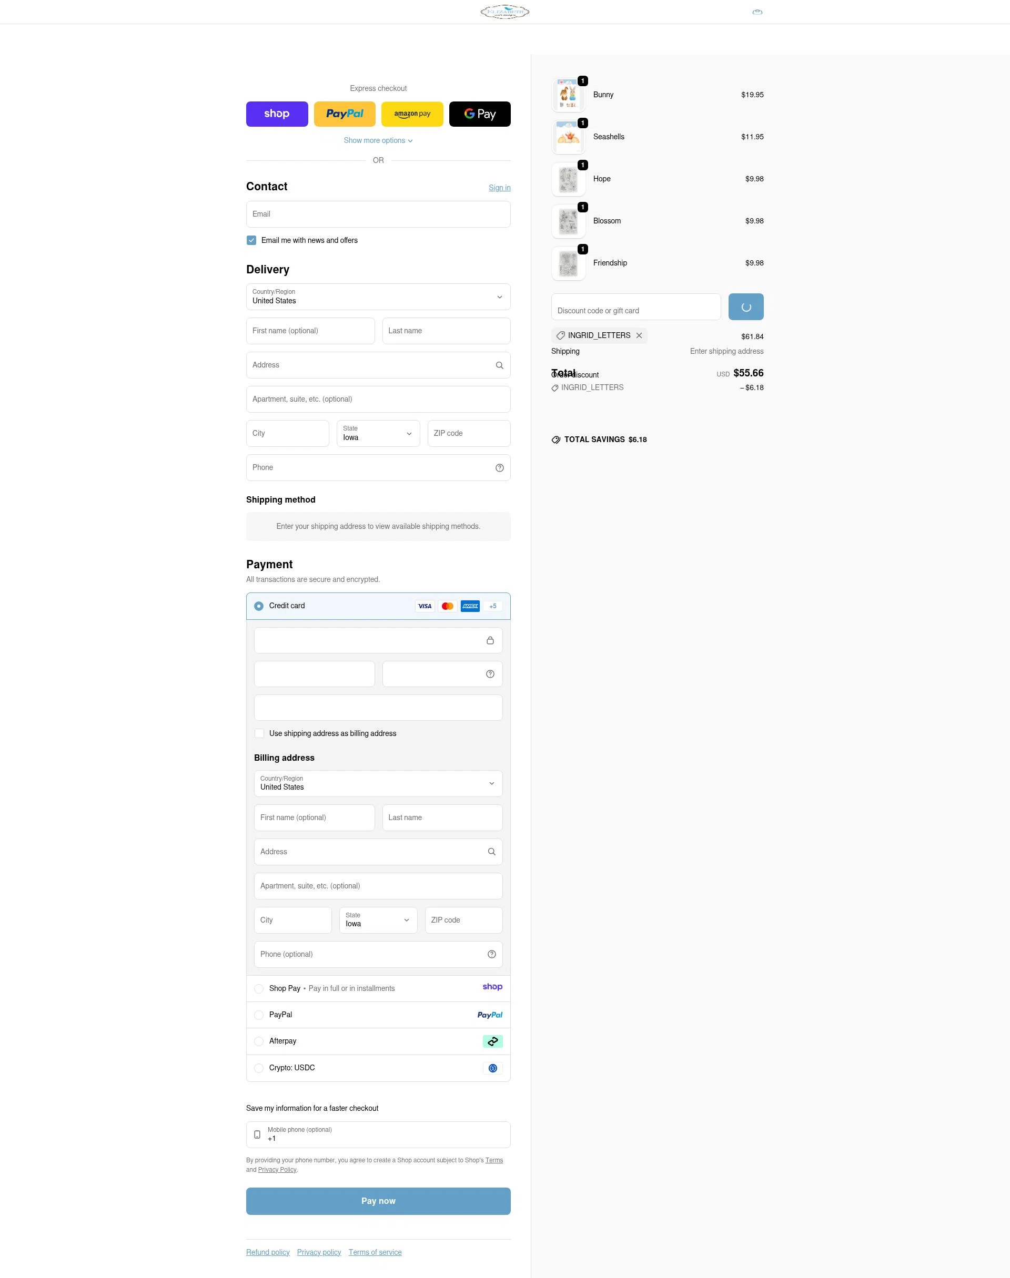
Task: Select the Afterpay payment option
Action: (x=259, y=1041)
